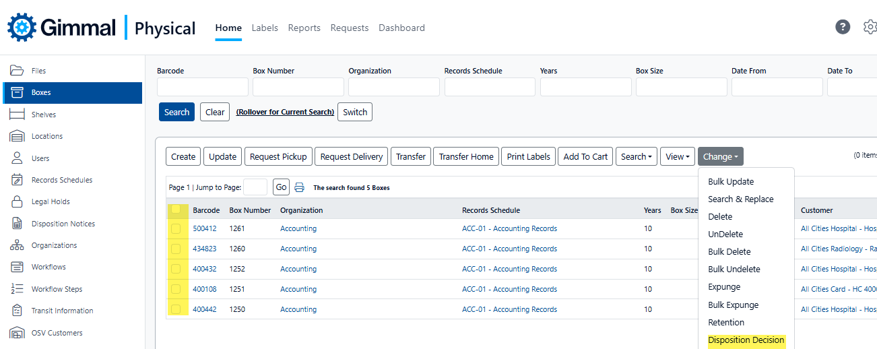This screenshot has height=349, width=877.
Task: Click the Barcode filter input field
Action: (x=202, y=87)
